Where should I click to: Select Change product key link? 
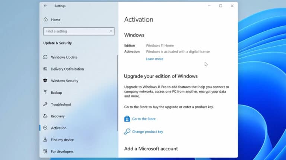coord(147,132)
